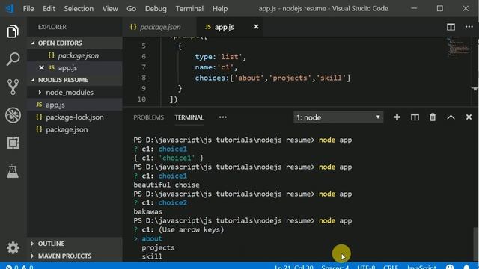Open panel overflow ellipsis beside TERMINAL

click(x=223, y=117)
